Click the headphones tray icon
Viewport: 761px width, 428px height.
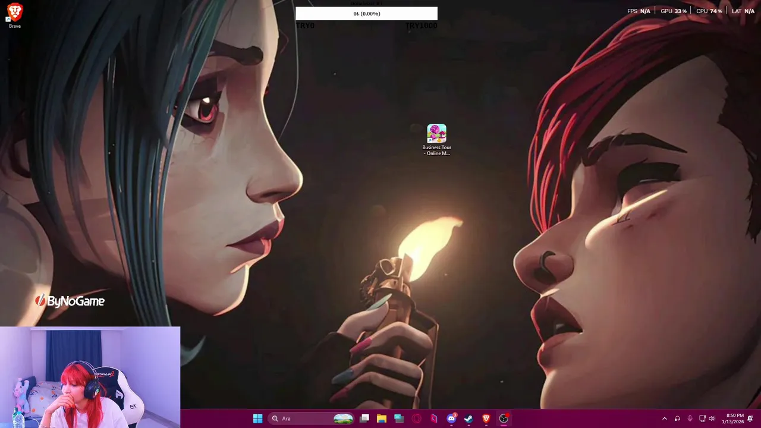point(677,418)
